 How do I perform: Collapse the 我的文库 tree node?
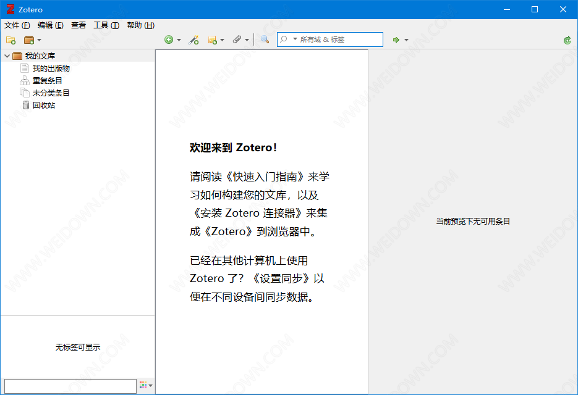(x=7, y=56)
